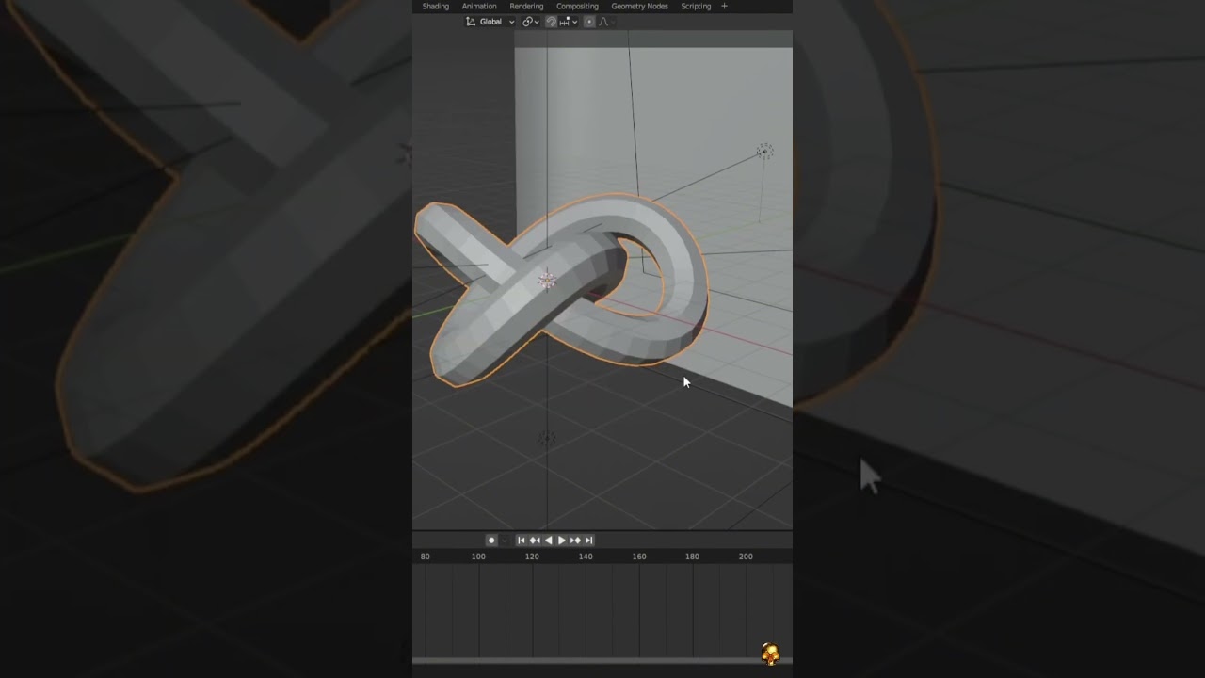Switch to the Scripting workspace tab
The height and width of the screenshot is (678, 1205).
(x=696, y=6)
